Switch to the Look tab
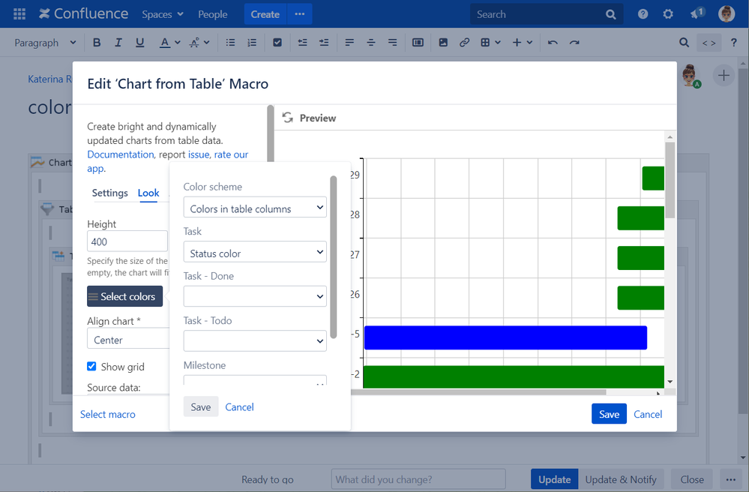749x492 pixels. 148,193
